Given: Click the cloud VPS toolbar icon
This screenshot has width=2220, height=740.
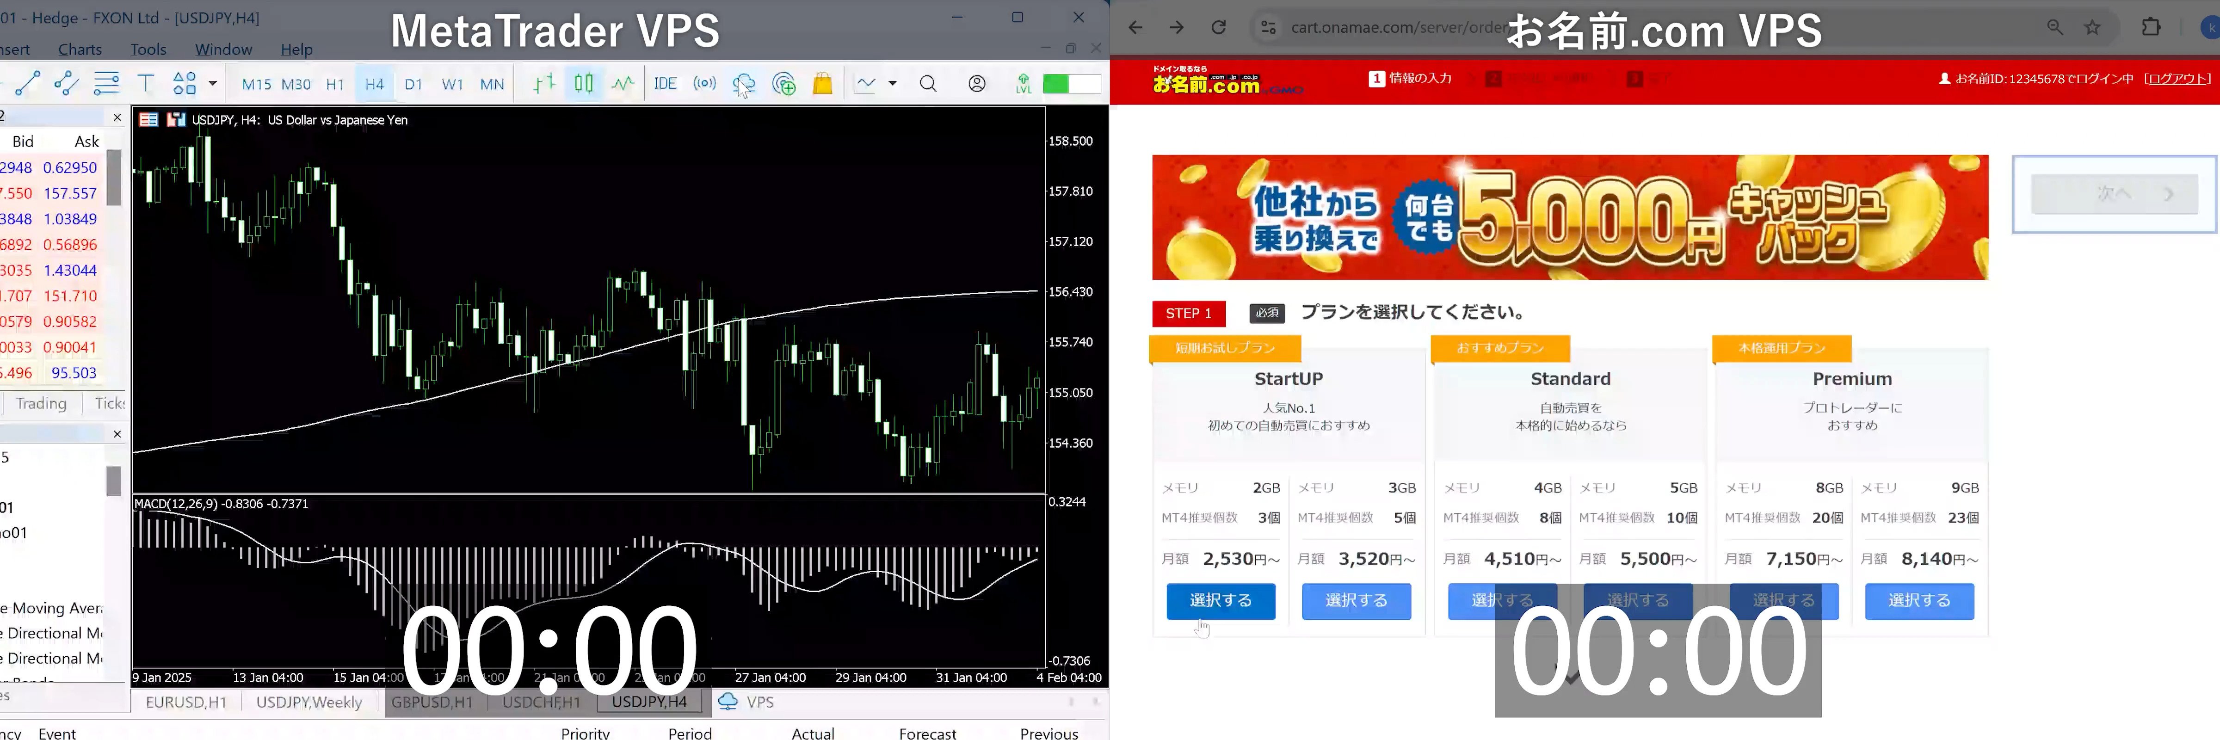Looking at the screenshot, I should point(744,84).
